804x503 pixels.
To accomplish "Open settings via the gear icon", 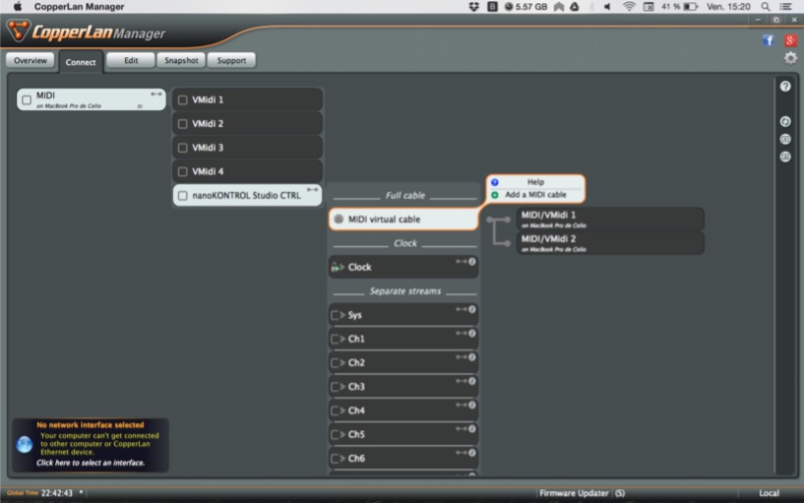I will pos(790,58).
